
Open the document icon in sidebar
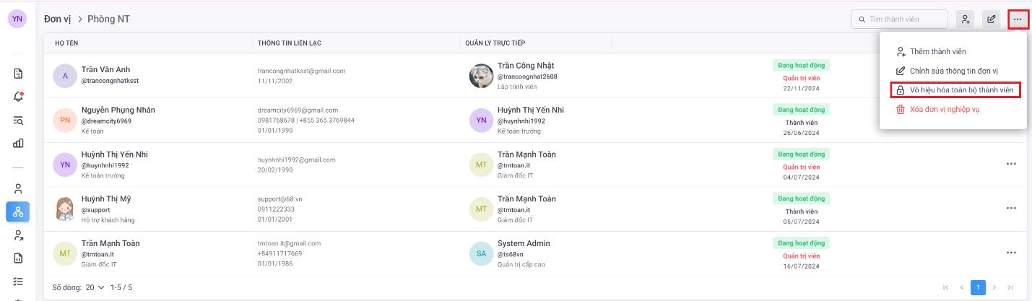(x=18, y=74)
